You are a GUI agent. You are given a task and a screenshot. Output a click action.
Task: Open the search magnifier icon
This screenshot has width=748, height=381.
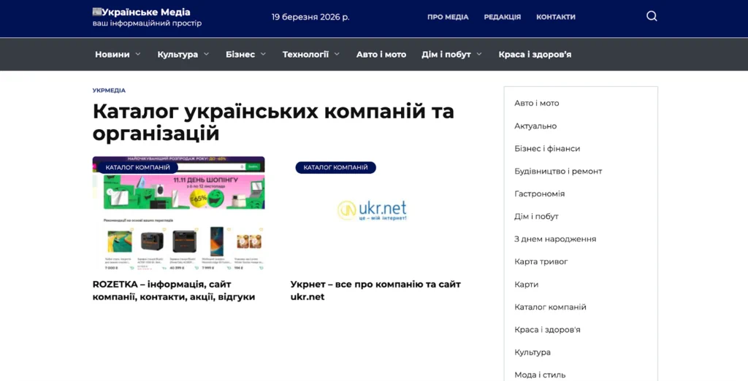point(652,16)
